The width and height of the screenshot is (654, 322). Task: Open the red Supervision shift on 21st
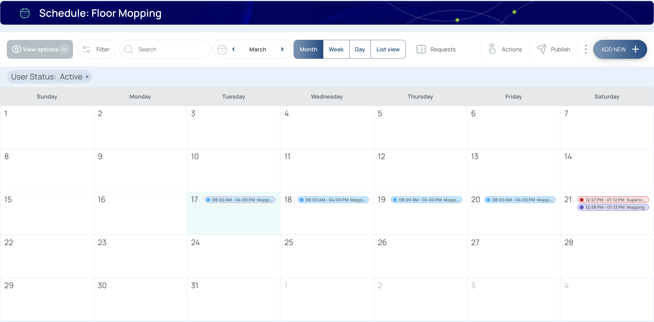tap(613, 200)
